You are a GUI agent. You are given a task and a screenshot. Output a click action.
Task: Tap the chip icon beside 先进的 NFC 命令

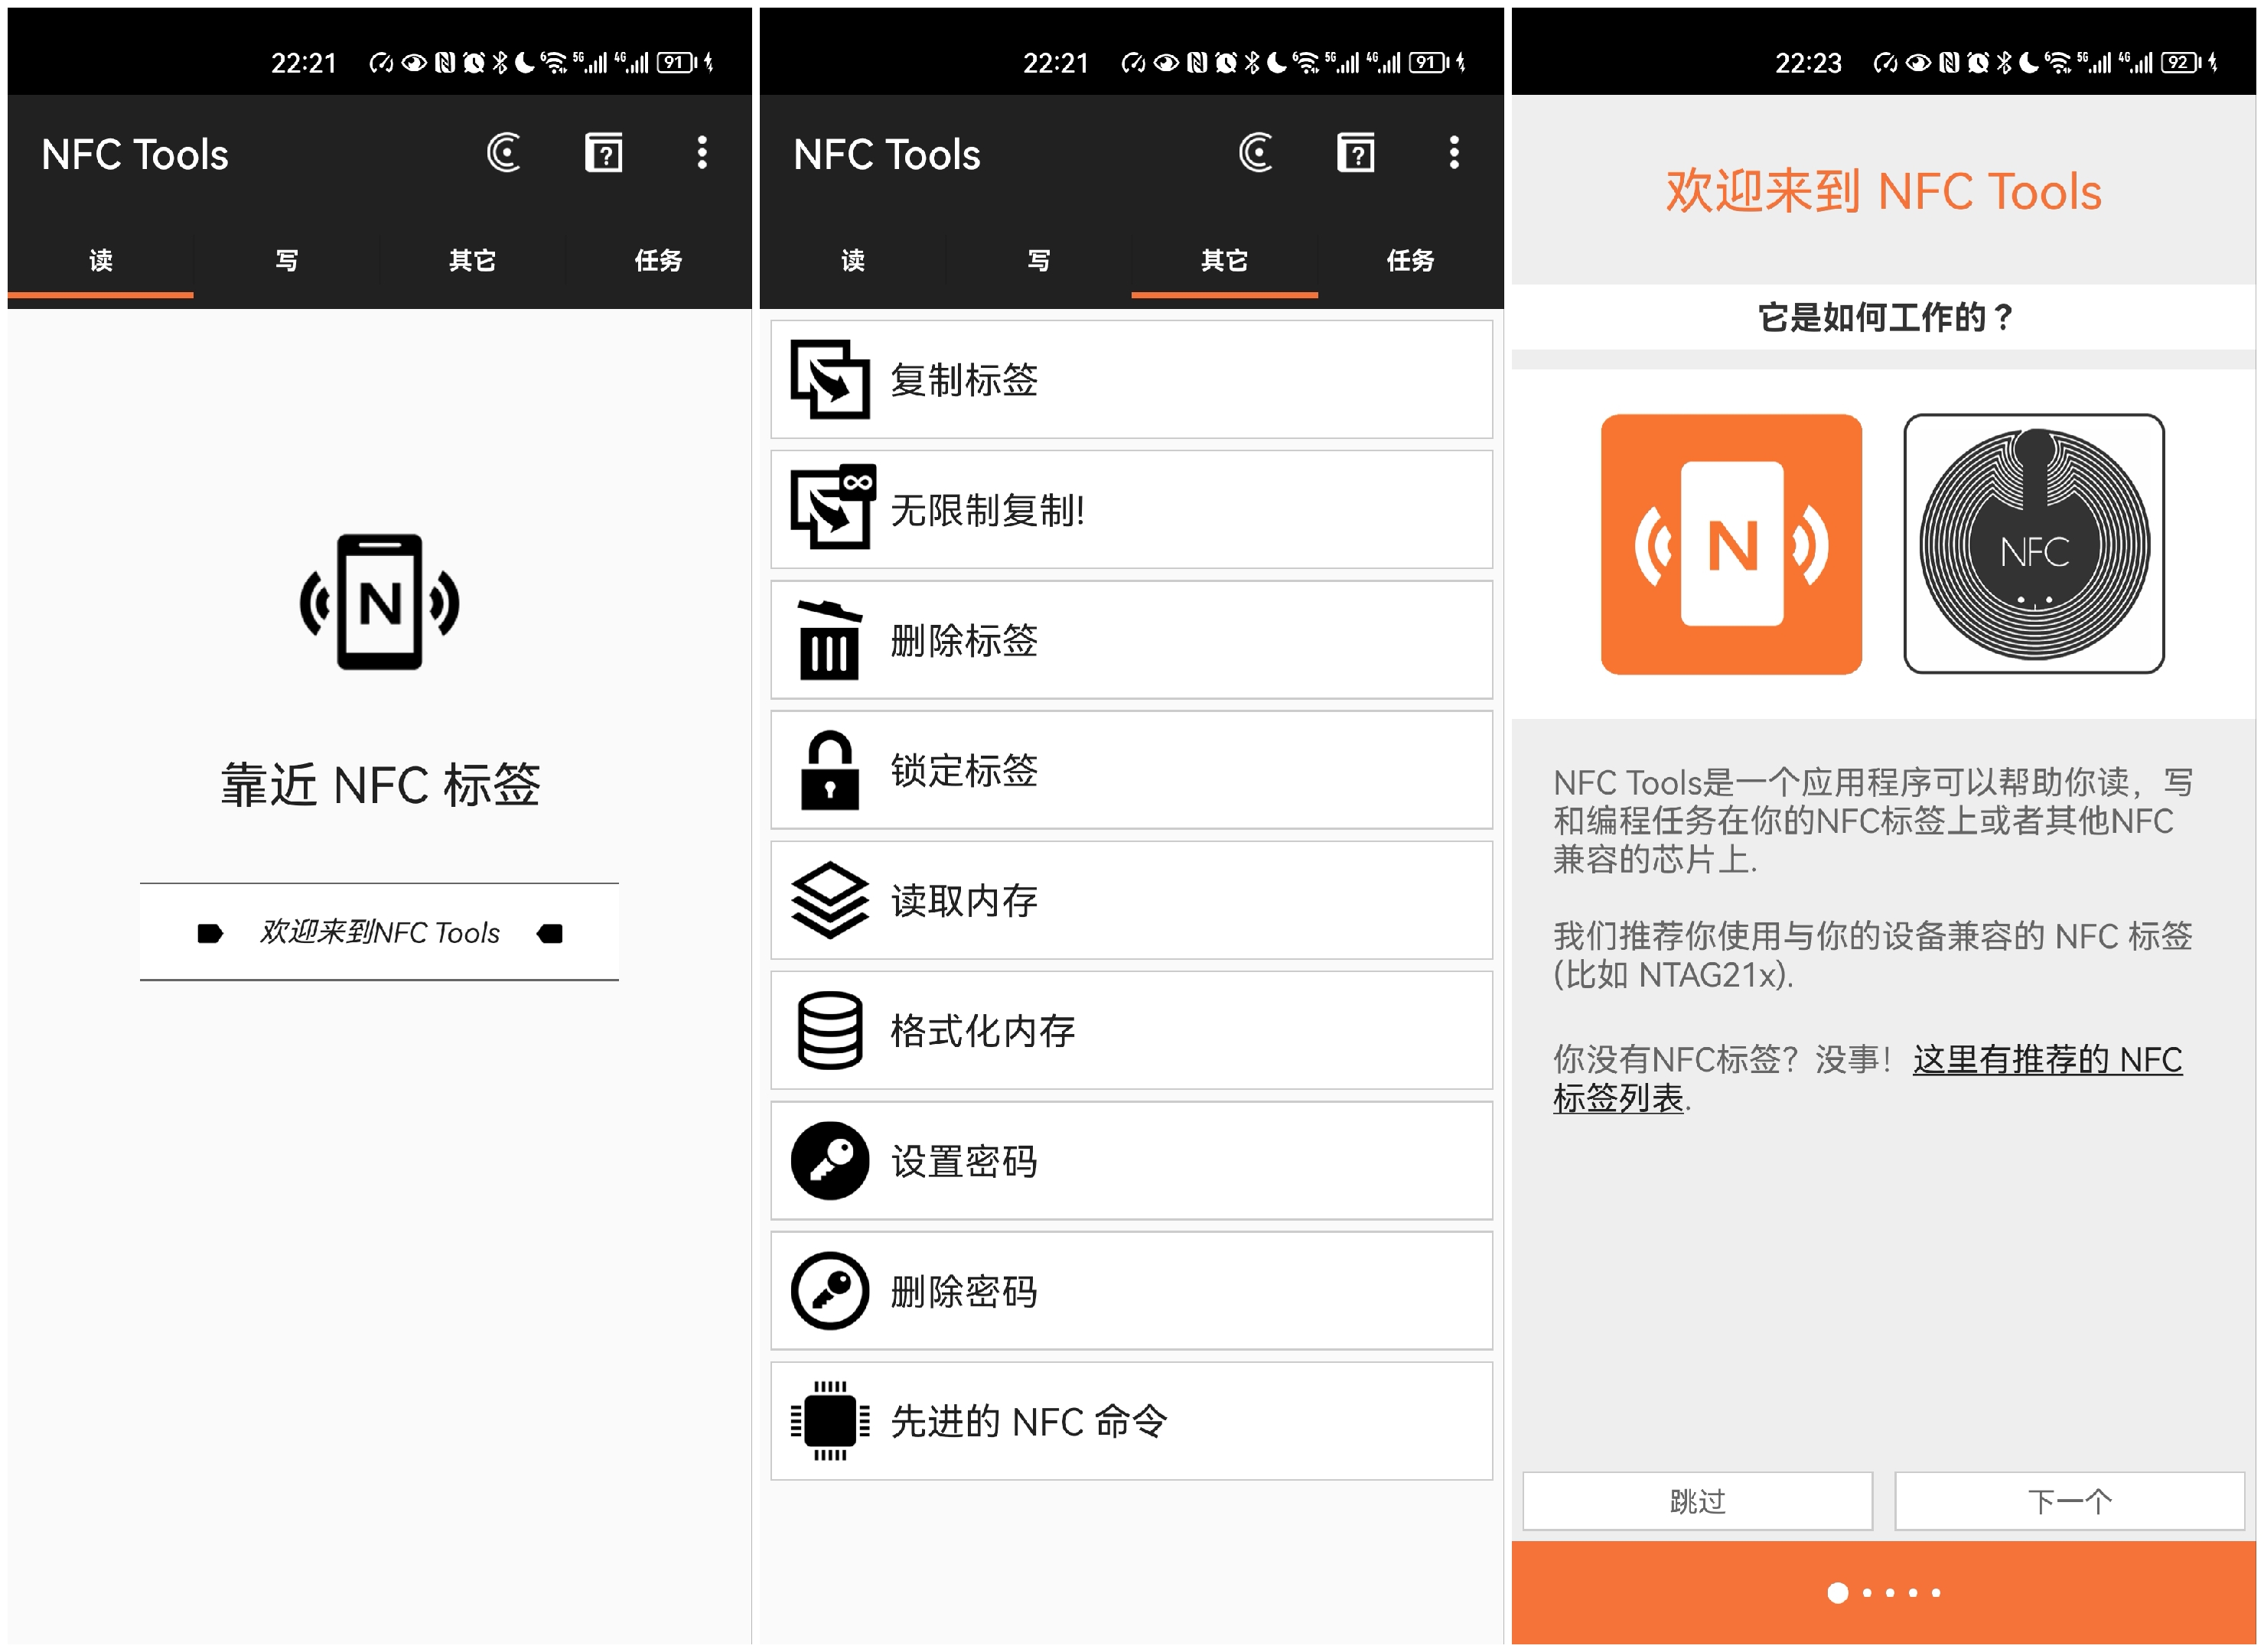pyautogui.click(x=829, y=1422)
